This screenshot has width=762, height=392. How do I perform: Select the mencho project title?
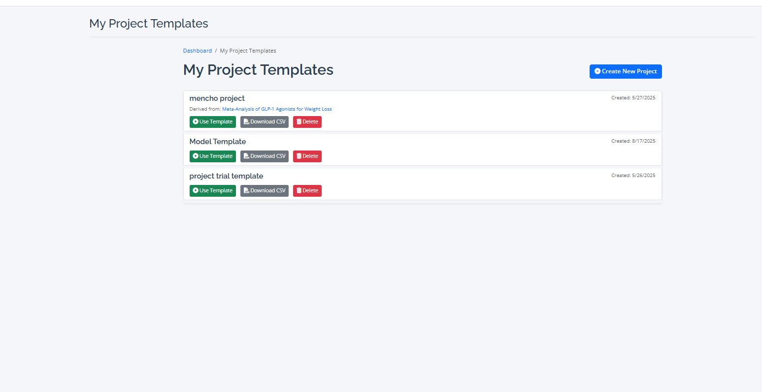(217, 98)
